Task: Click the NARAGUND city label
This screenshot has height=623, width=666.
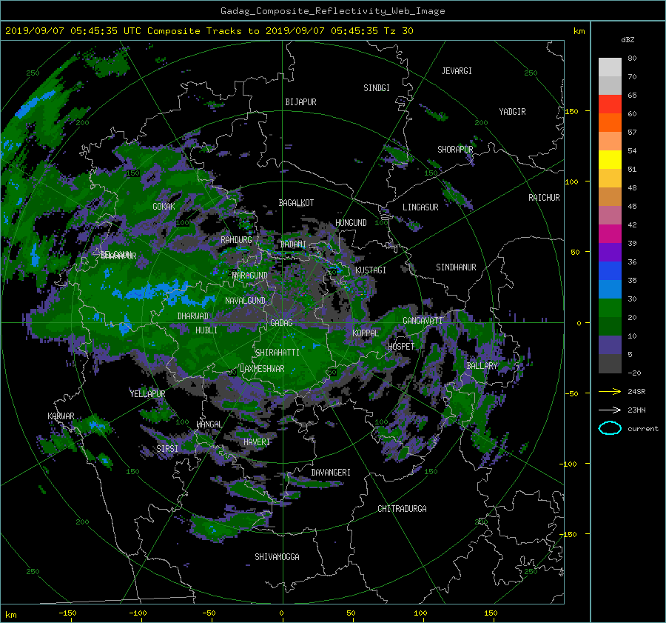Action: coord(250,276)
